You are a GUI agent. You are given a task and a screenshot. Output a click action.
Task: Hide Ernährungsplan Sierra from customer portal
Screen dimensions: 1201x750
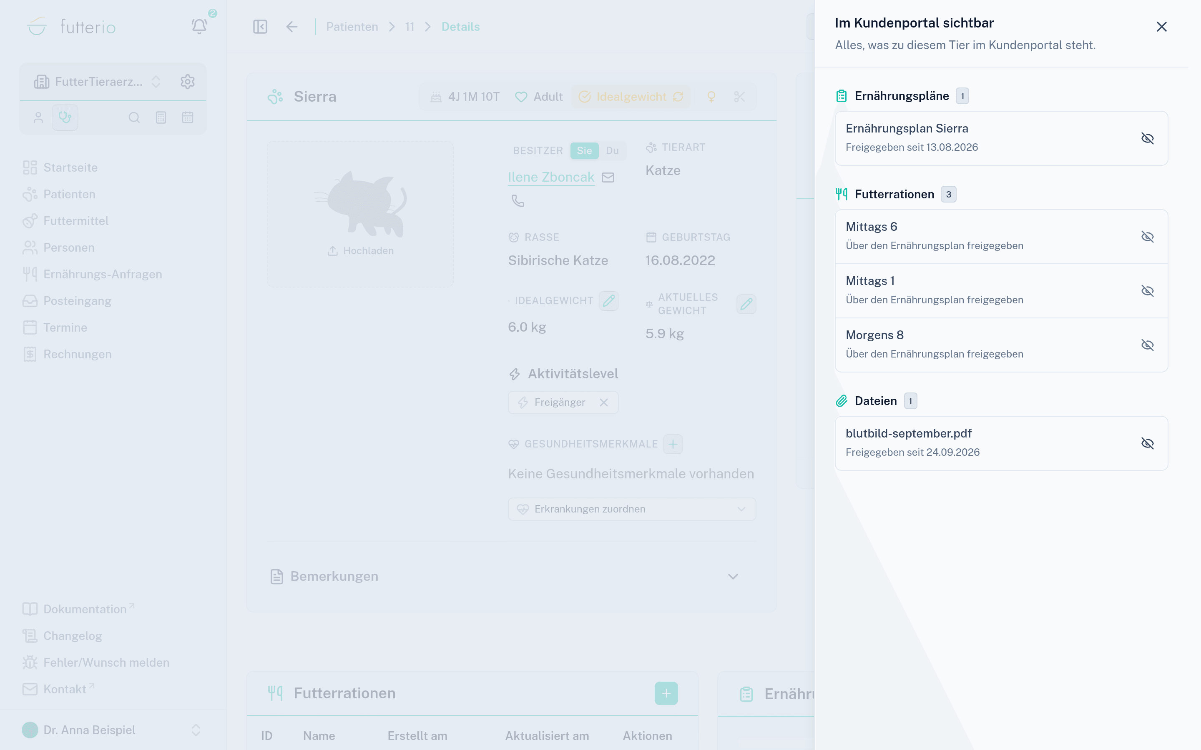[1147, 138]
